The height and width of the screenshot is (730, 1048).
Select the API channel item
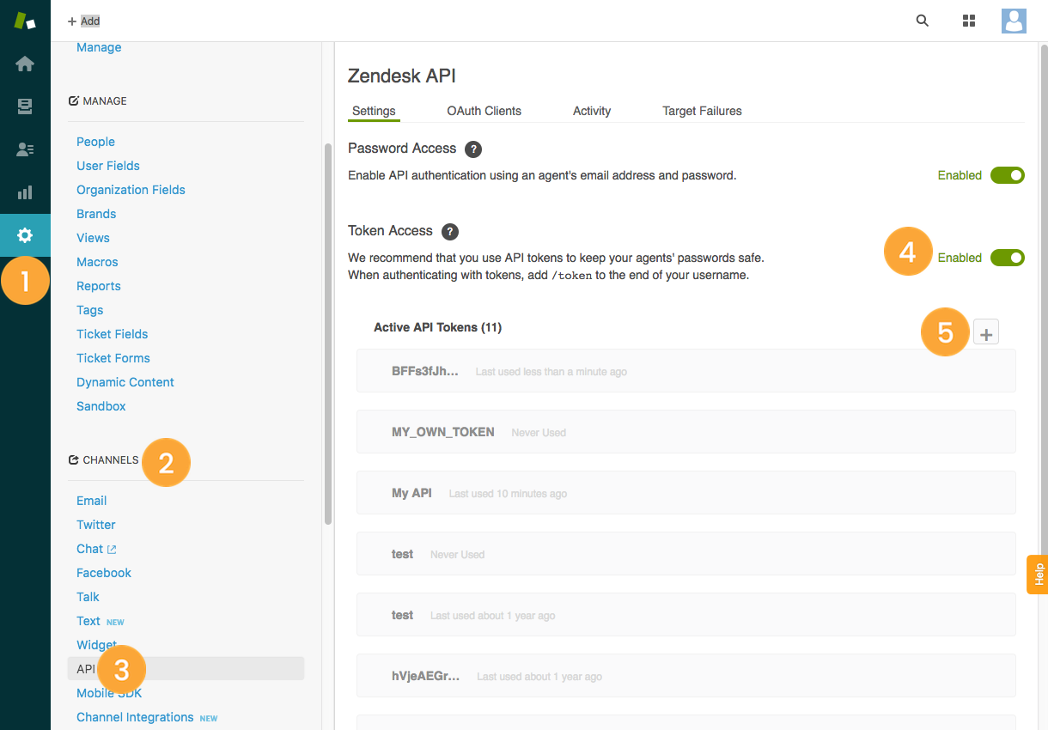(186, 669)
